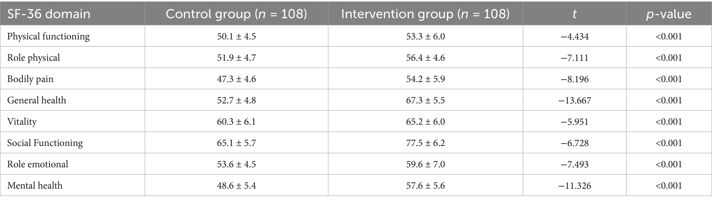Click the intervention value 67.3 ± 5.5

(425, 100)
